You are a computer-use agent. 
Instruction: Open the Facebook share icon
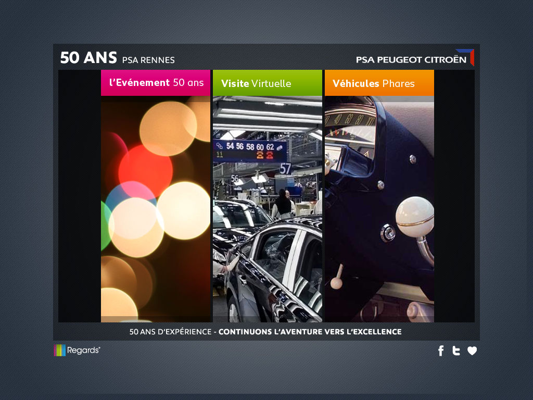coord(441,351)
